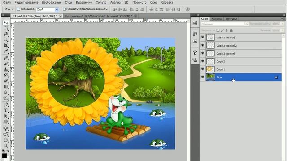Select the Move tool in the toolbox

tap(6, 23)
